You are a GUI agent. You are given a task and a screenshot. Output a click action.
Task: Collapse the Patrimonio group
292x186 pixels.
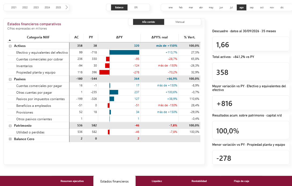tap(10, 126)
